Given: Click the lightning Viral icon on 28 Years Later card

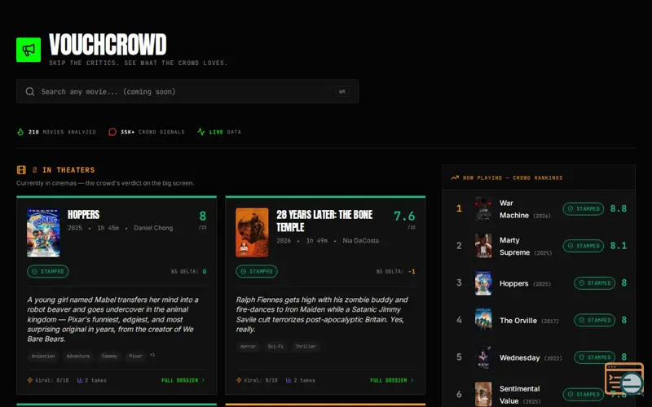Looking at the screenshot, I should 239,380.
